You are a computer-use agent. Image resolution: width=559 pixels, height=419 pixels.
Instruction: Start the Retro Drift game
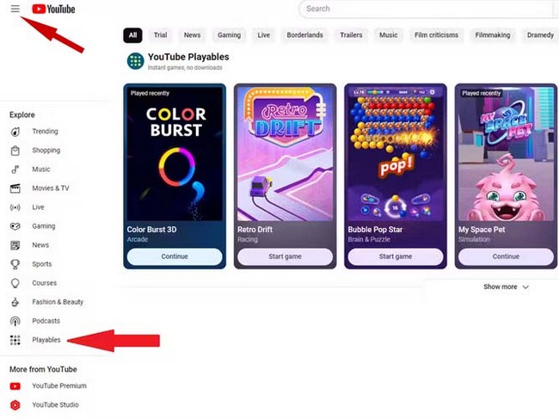pos(286,256)
